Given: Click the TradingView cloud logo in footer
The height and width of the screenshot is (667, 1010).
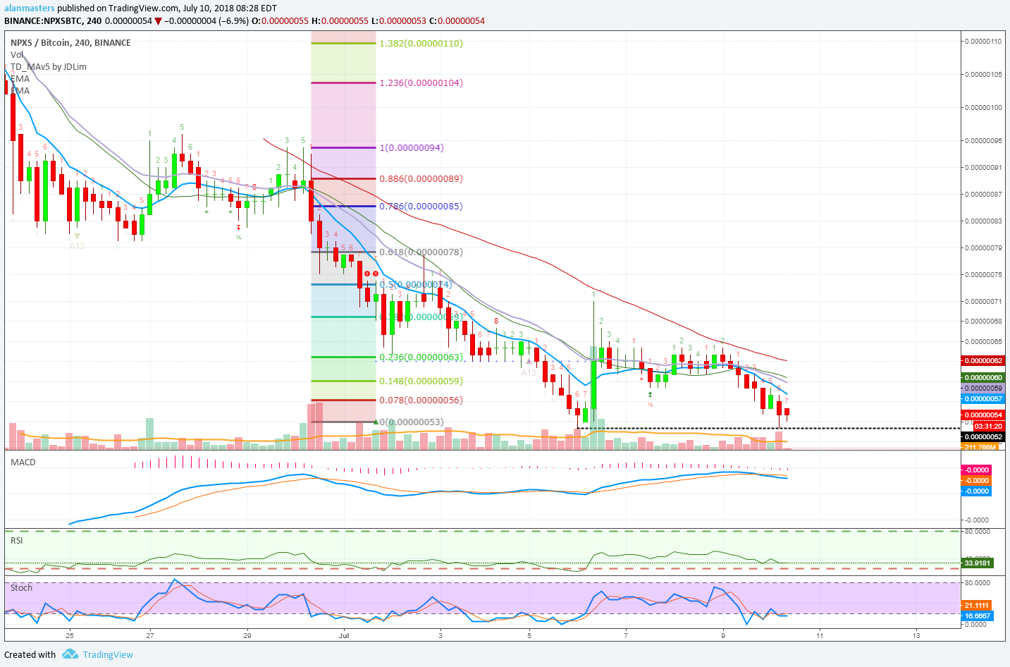Looking at the screenshot, I should [x=70, y=654].
